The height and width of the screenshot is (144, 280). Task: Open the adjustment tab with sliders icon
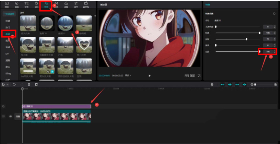point(76,4)
